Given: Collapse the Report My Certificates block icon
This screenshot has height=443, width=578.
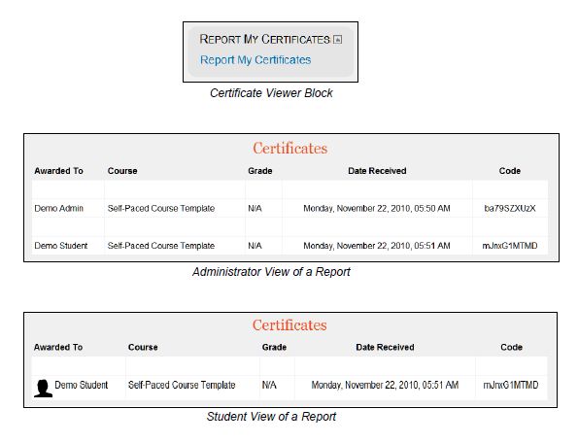Looking at the screenshot, I should pos(337,40).
